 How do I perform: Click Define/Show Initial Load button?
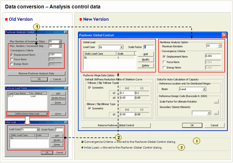(27, 114)
